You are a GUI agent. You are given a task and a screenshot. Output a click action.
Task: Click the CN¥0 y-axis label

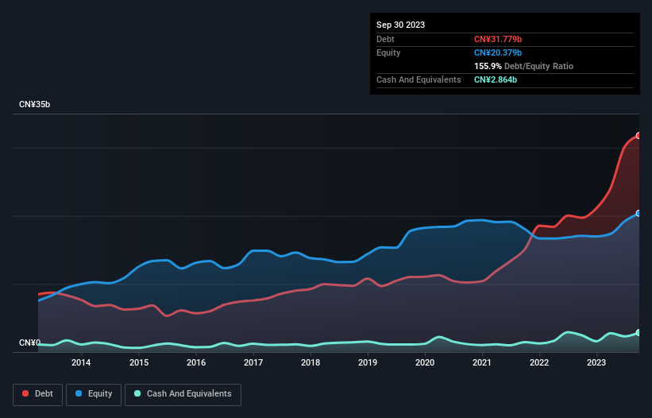(29, 343)
